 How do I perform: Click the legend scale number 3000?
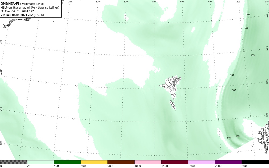[245, 166]
